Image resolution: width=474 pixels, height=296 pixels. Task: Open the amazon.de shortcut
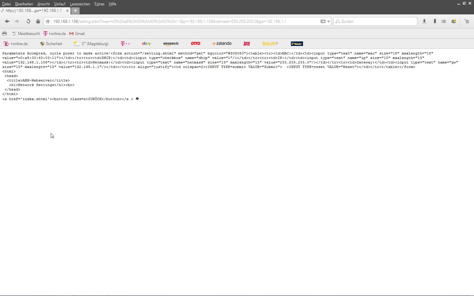(x=171, y=44)
